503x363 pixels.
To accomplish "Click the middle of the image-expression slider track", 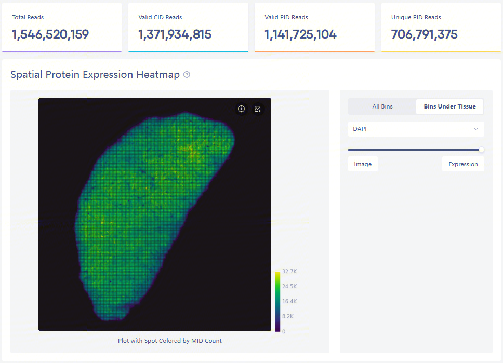I will [415, 150].
